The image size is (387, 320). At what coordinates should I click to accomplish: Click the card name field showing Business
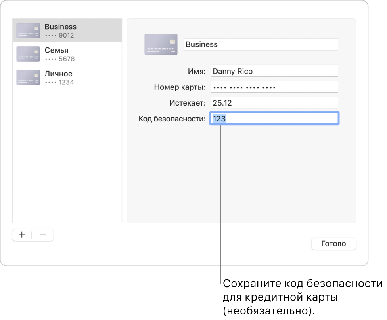click(261, 44)
